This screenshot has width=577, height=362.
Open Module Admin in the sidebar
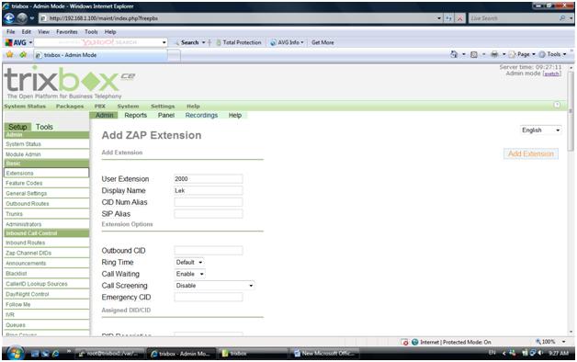pos(46,154)
